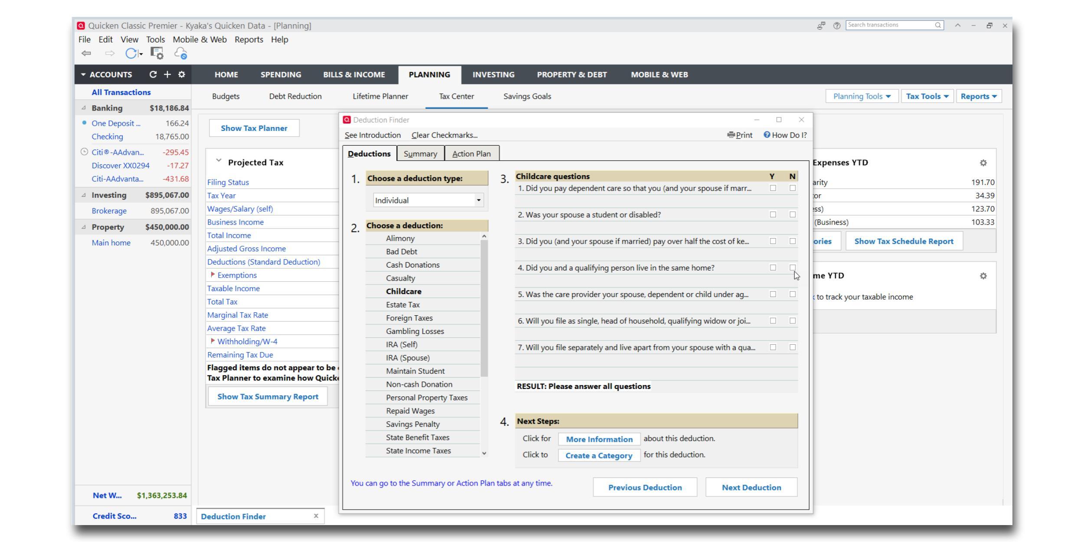
Task: Open the Reports menu in menu bar
Action: tap(248, 39)
